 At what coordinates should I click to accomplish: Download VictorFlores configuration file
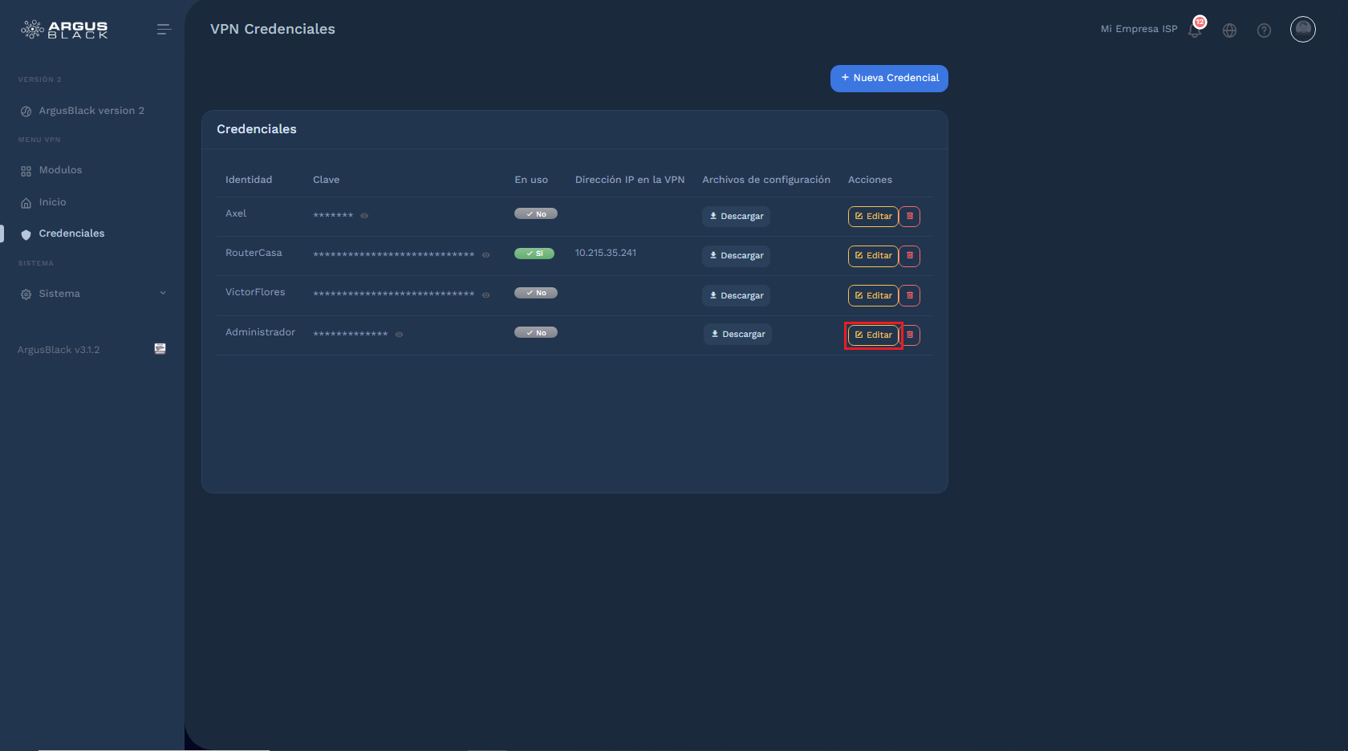tap(736, 295)
